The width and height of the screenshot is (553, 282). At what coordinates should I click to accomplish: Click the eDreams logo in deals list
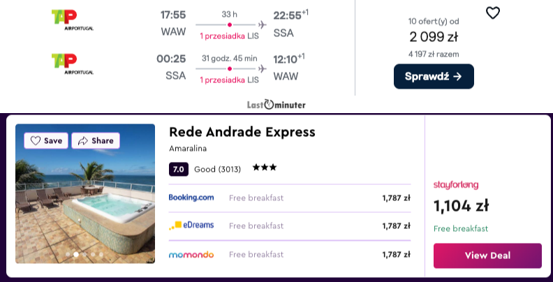coord(191,225)
